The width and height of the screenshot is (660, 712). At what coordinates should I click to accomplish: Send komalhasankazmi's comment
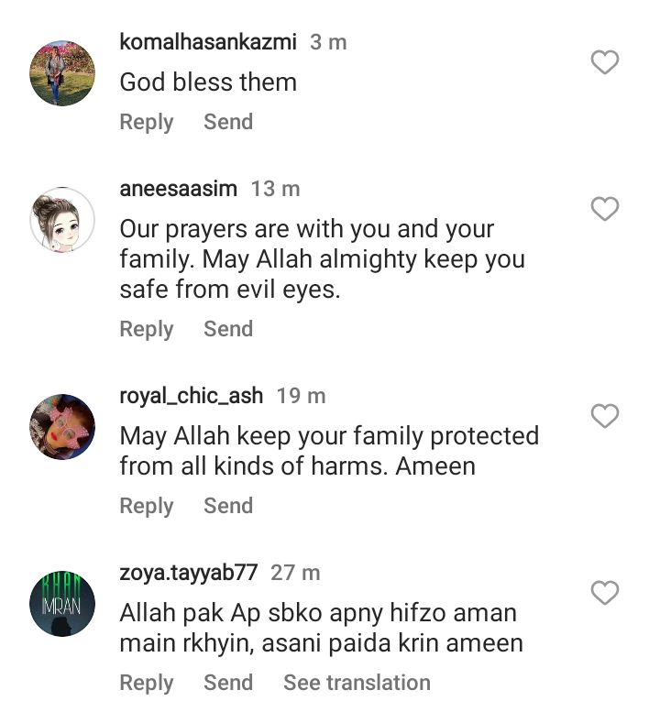pos(228,122)
